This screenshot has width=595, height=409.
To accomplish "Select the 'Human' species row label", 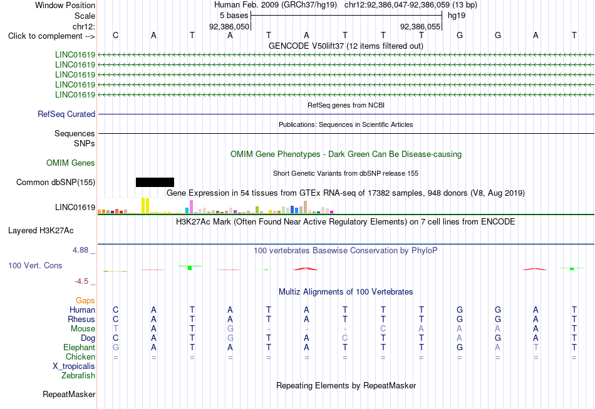I will 82,310.
